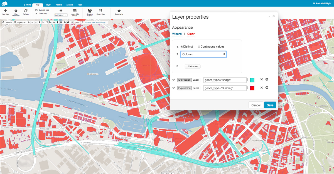Screen dimensions: 334x174
Task: Click the Clear link in Appearance
Action: pyautogui.click(x=191, y=34)
